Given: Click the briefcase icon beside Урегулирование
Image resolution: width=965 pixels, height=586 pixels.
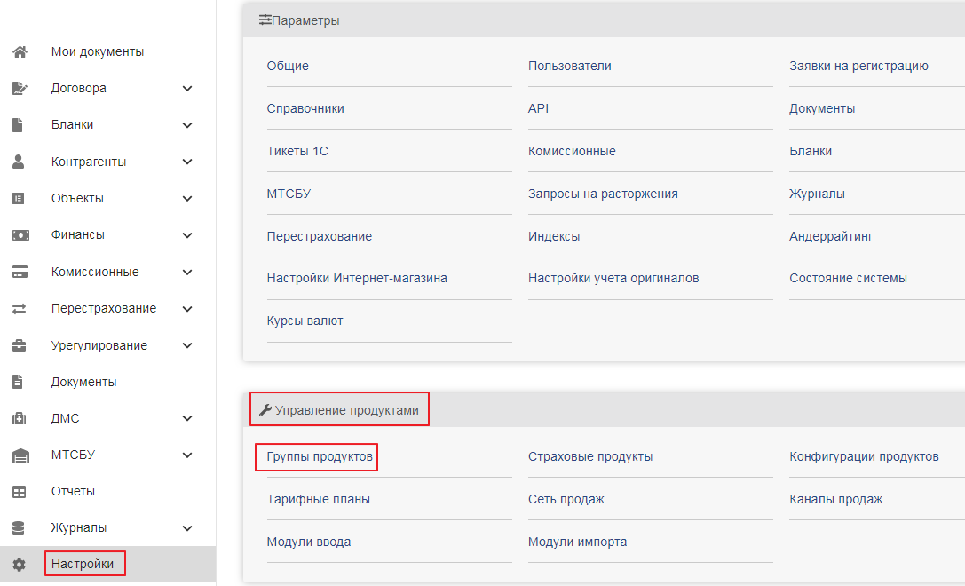Looking at the screenshot, I should [x=19, y=345].
